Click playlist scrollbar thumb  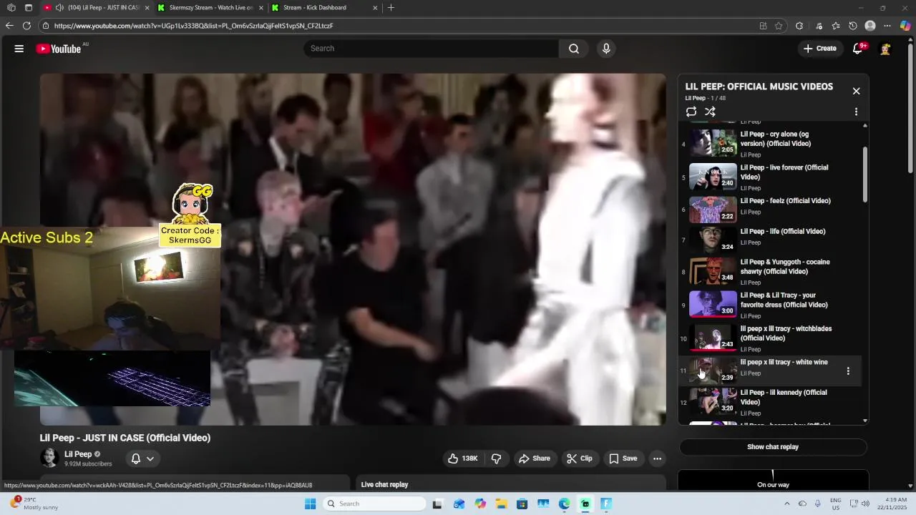[865, 175]
